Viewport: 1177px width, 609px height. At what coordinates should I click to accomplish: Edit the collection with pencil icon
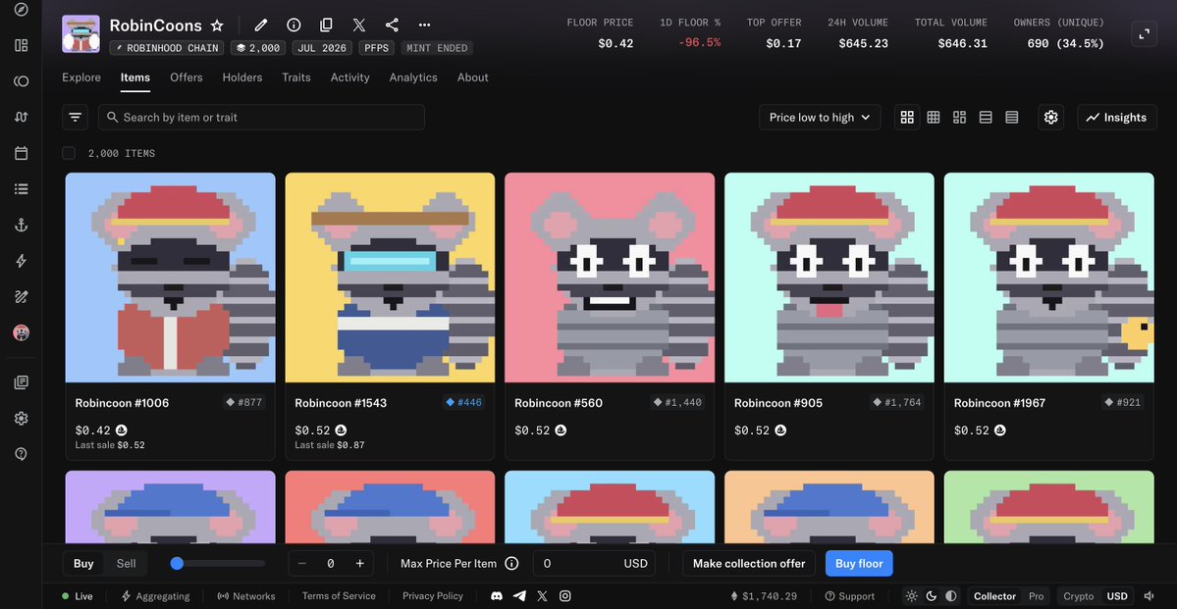click(x=260, y=25)
